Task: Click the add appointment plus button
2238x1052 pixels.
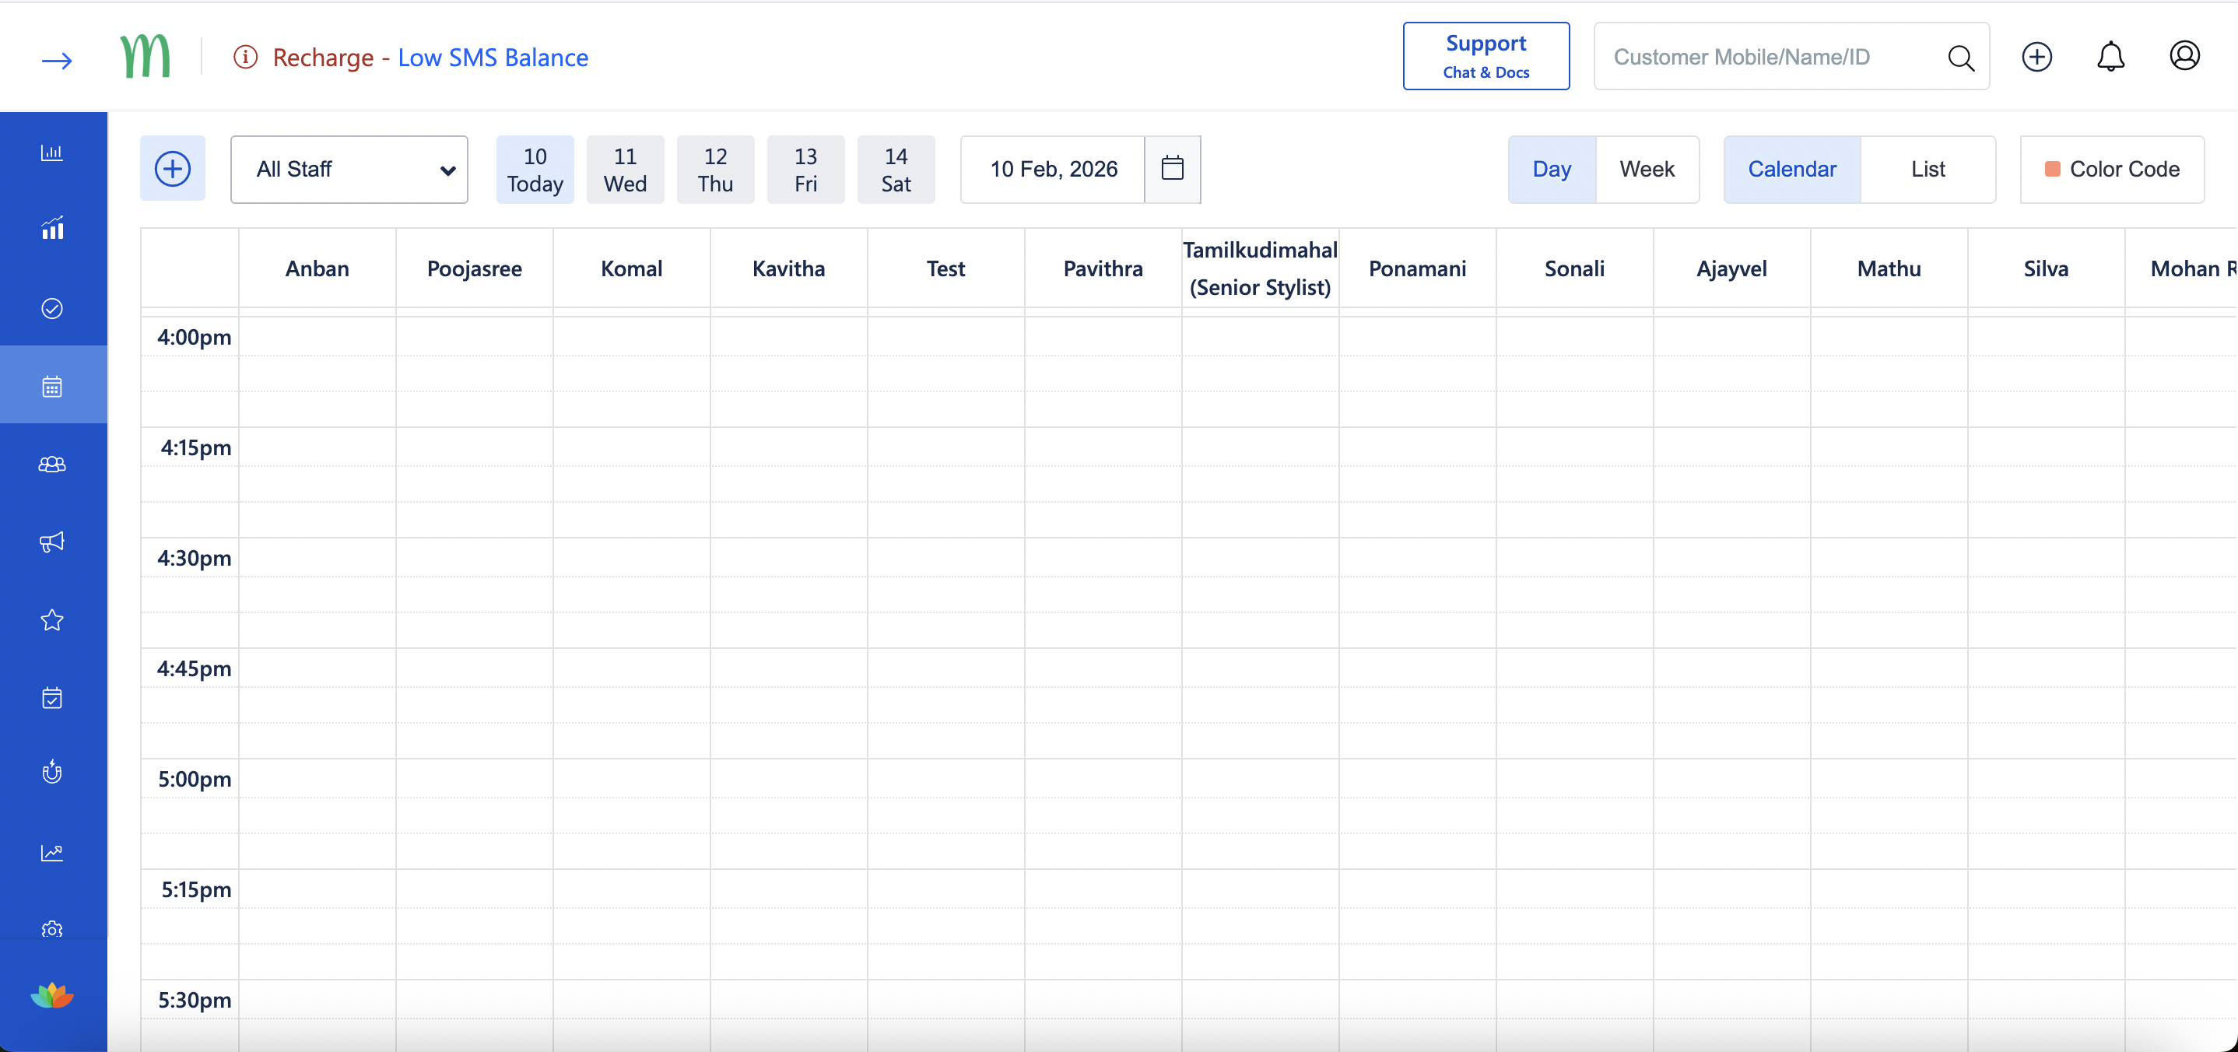Action: pos(173,169)
